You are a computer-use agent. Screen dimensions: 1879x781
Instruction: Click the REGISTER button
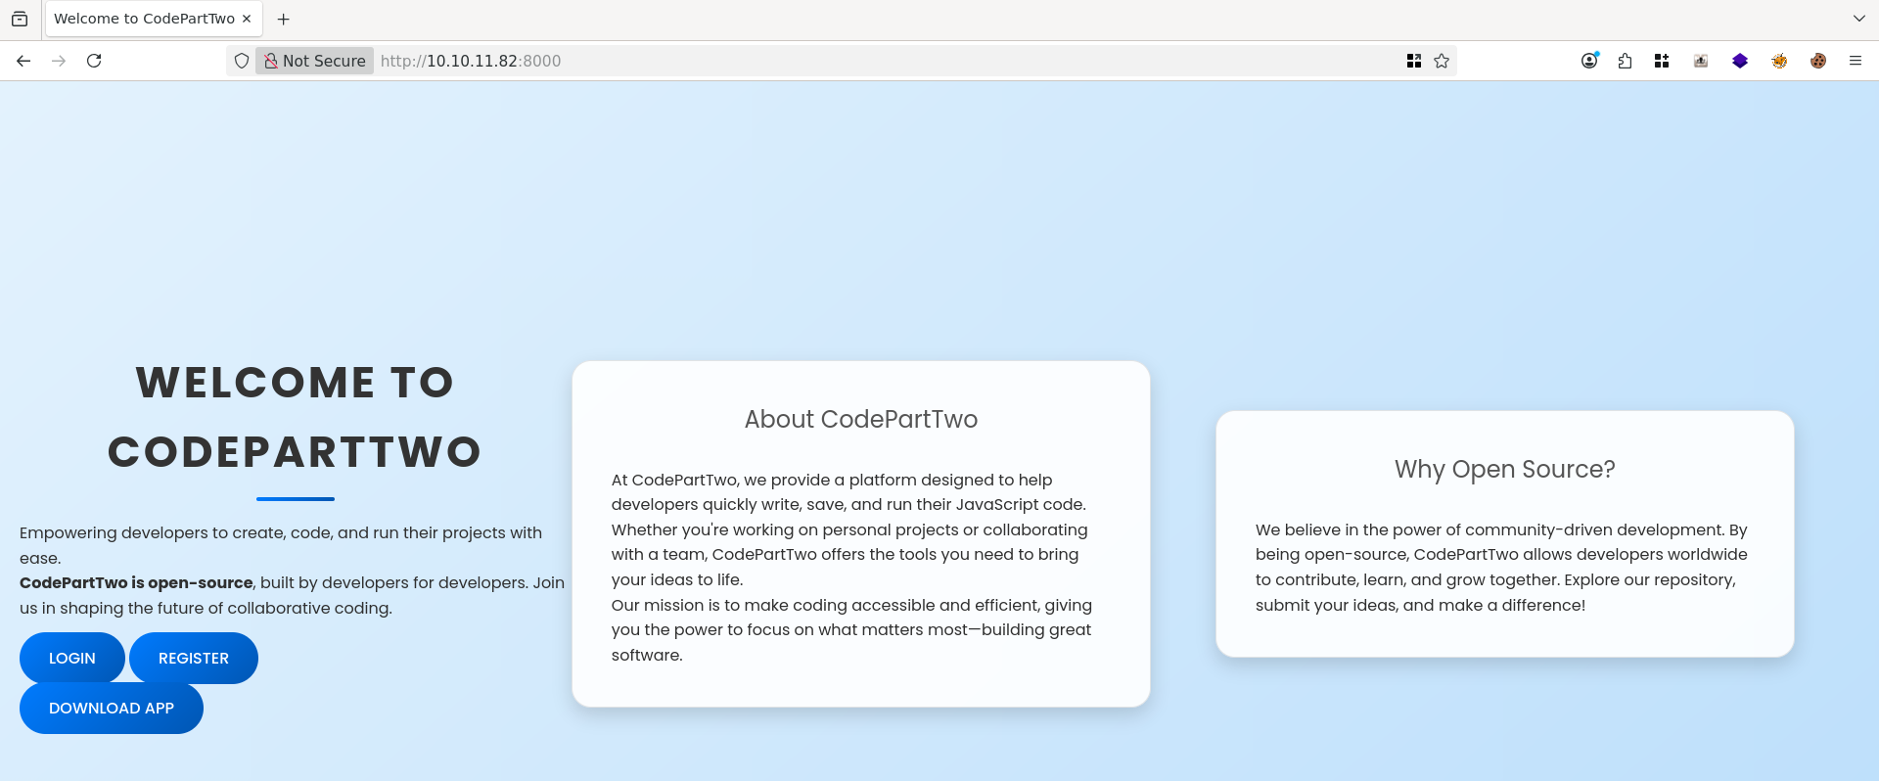point(194,658)
